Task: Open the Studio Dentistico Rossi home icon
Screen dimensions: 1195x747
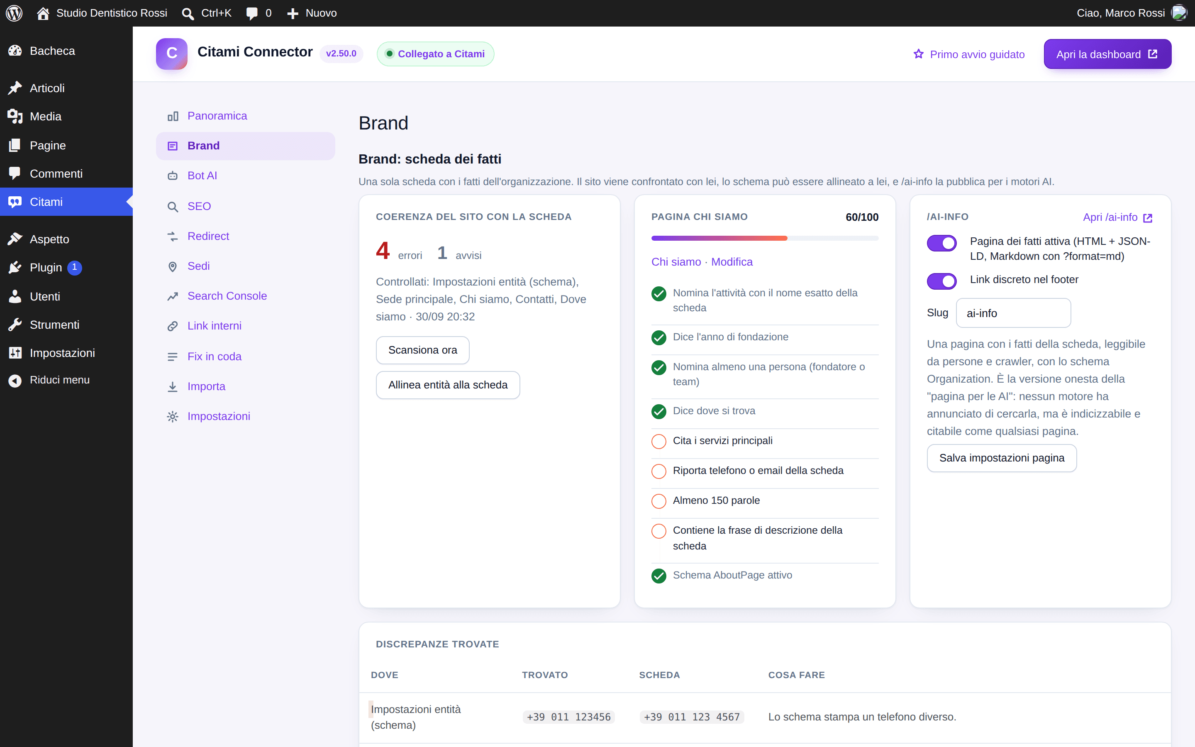Action: coord(43,13)
